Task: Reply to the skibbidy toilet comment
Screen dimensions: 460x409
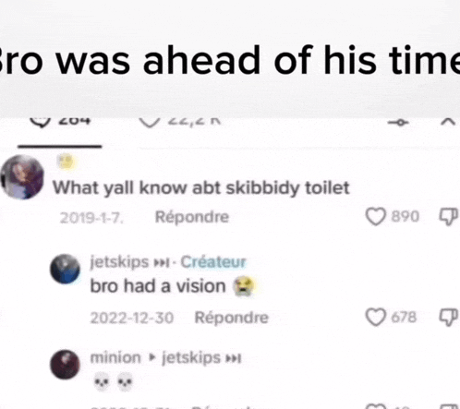Action: point(192,217)
